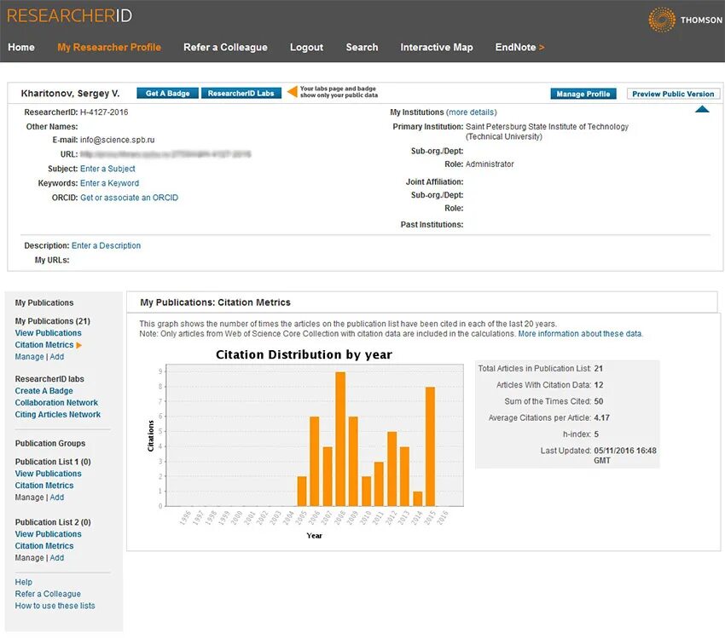The height and width of the screenshot is (644, 725).
Task: Click the Manage Profile button
Action: (x=583, y=94)
